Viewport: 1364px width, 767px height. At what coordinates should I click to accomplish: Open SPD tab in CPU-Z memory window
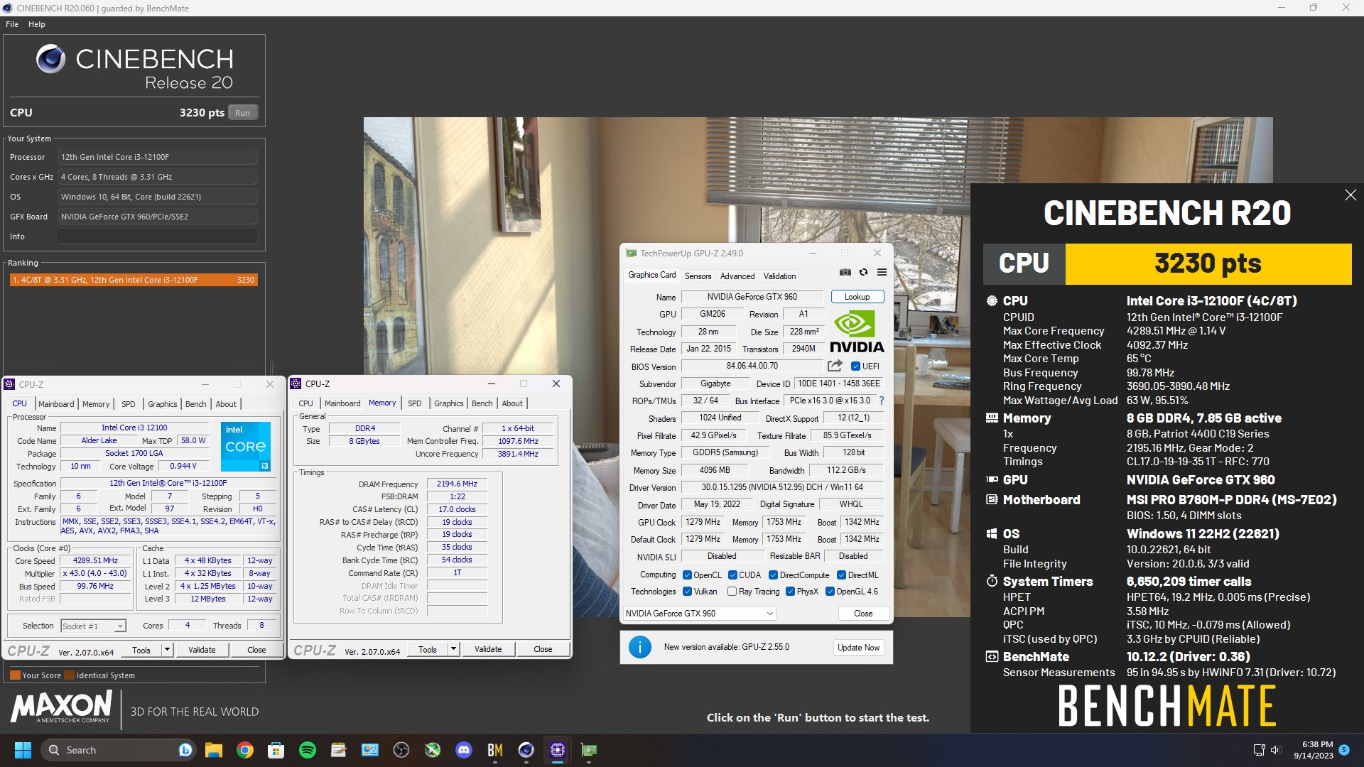tap(415, 403)
